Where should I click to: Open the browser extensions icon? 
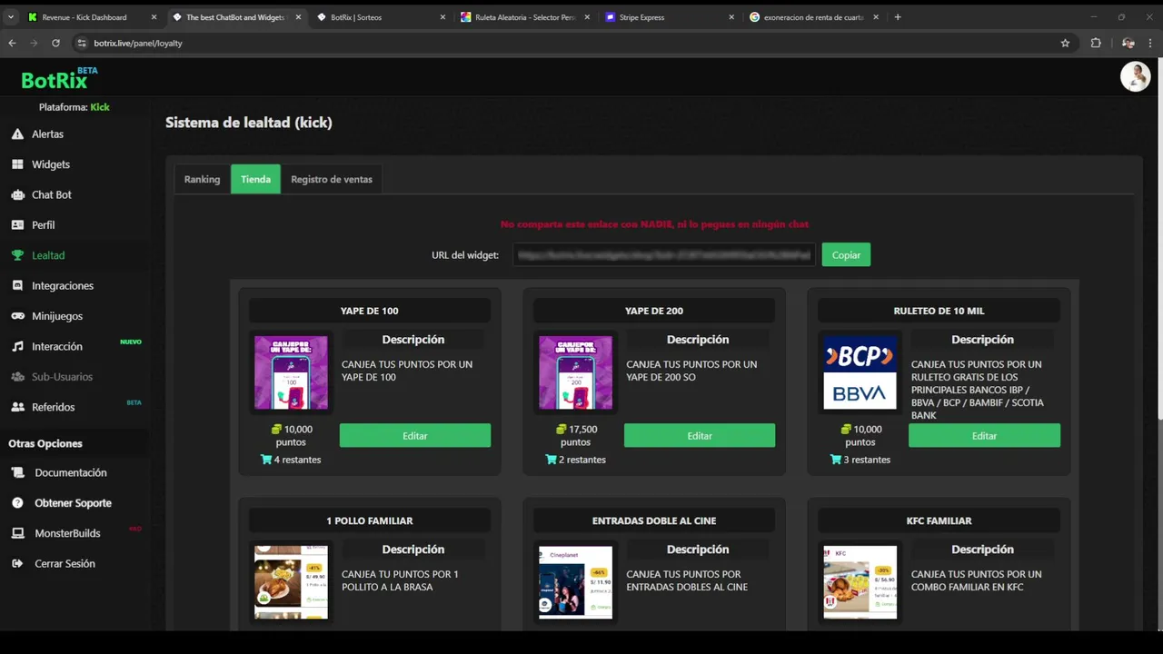(1096, 43)
